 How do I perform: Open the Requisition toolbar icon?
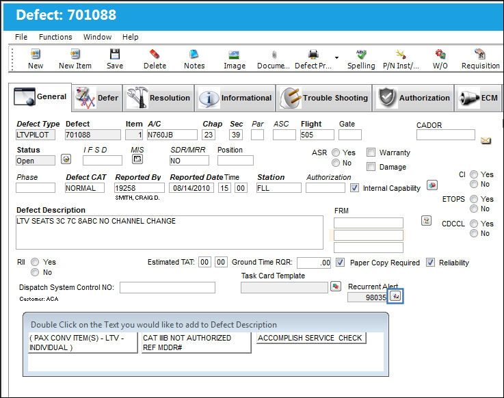coord(480,54)
